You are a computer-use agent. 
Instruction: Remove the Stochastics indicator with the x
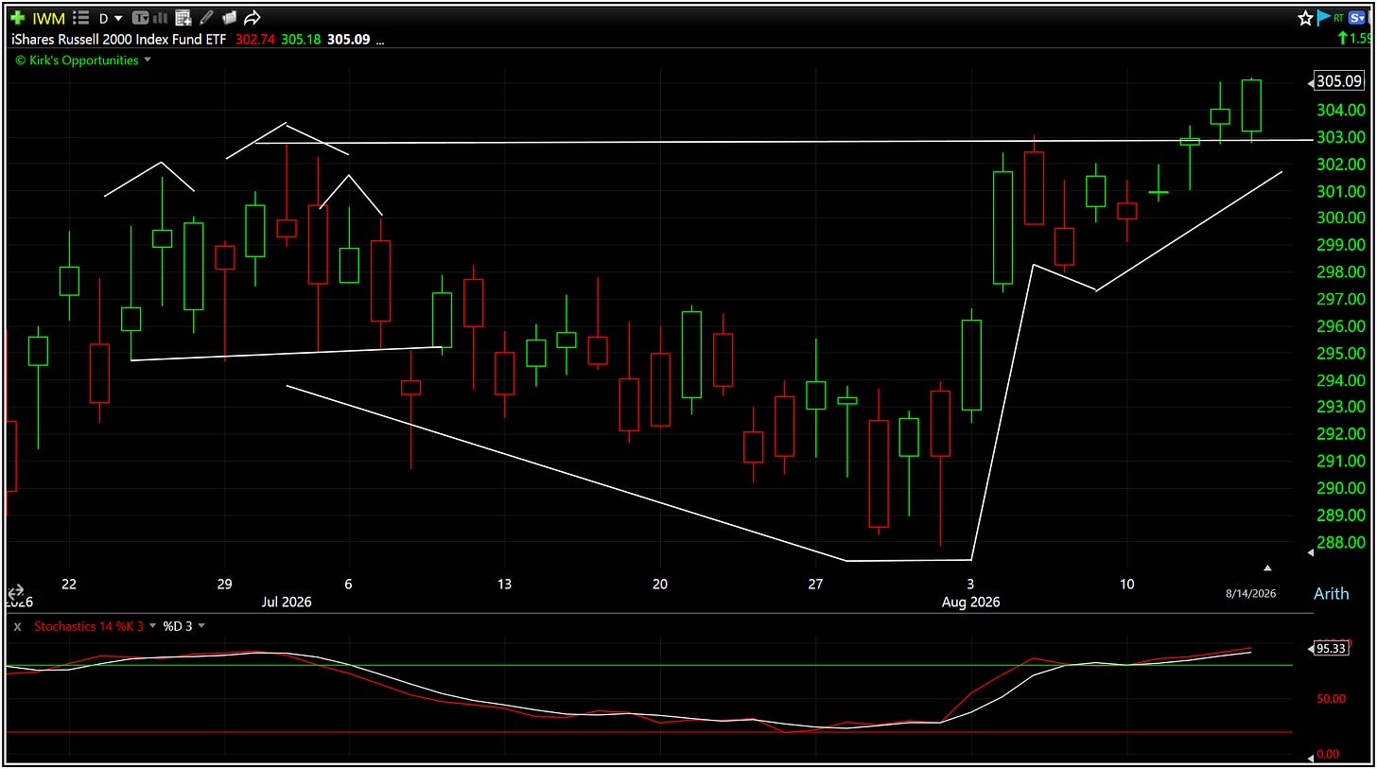(x=17, y=626)
